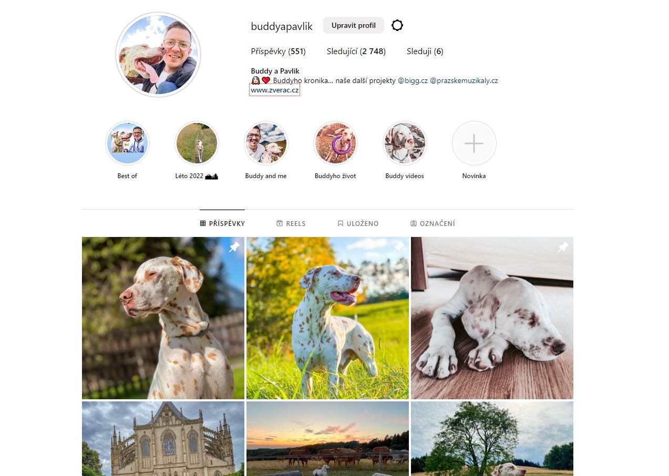
Task: Open the Léto 2022 story highlight
Action: pos(197,143)
